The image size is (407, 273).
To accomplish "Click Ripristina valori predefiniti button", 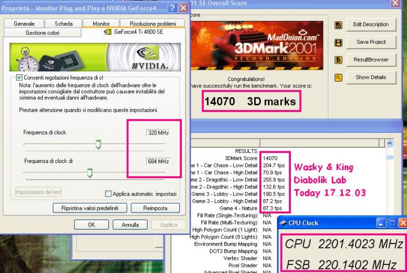I will click(x=90, y=208).
